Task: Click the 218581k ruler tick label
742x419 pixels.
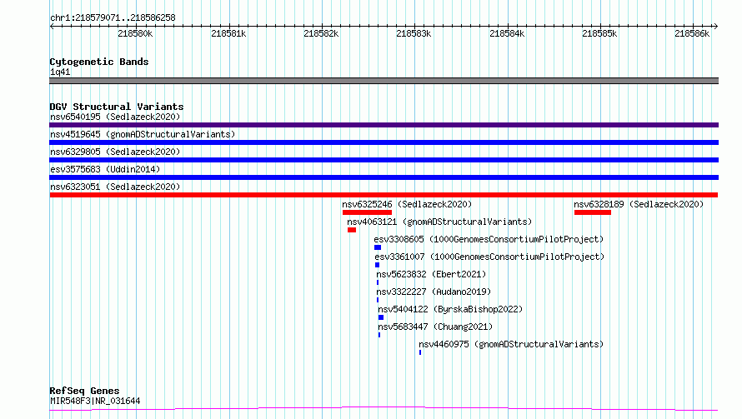Action: pyautogui.click(x=228, y=33)
